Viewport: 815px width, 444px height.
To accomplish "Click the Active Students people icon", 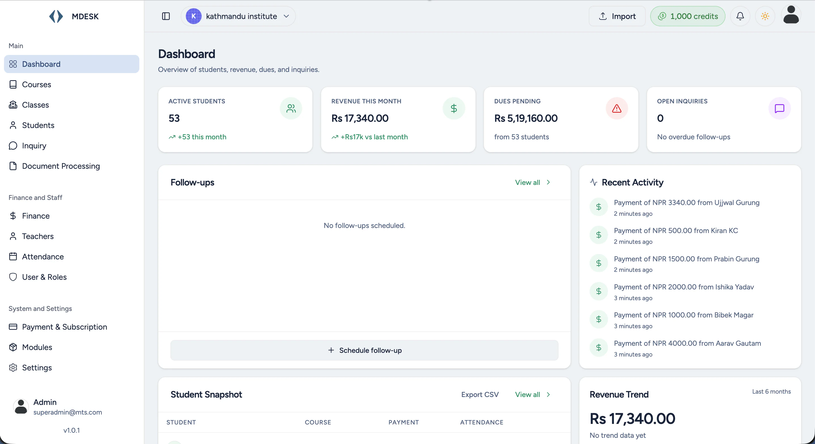I will pos(291,108).
